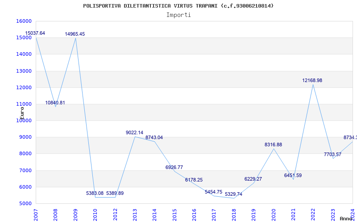Click the Anno x-axis title
Screen dimensions: 357x223
(x=346, y=219)
